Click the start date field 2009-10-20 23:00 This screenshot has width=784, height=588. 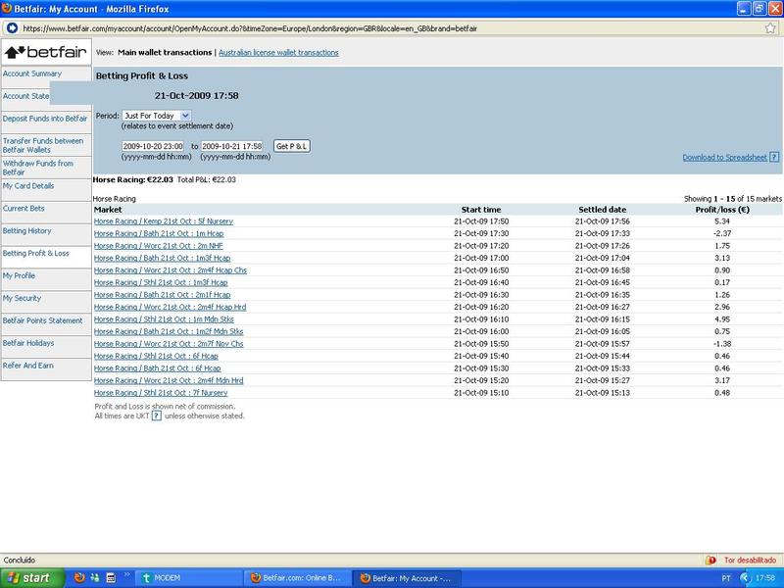point(153,146)
